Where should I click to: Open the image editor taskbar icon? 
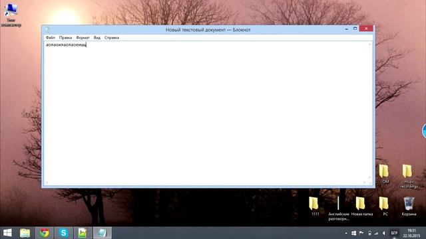pos(83,233)
